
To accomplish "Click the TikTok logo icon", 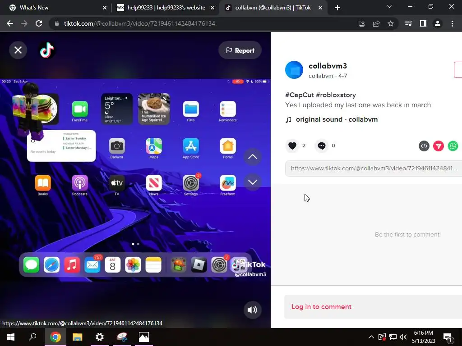I will tap(47, 50).
